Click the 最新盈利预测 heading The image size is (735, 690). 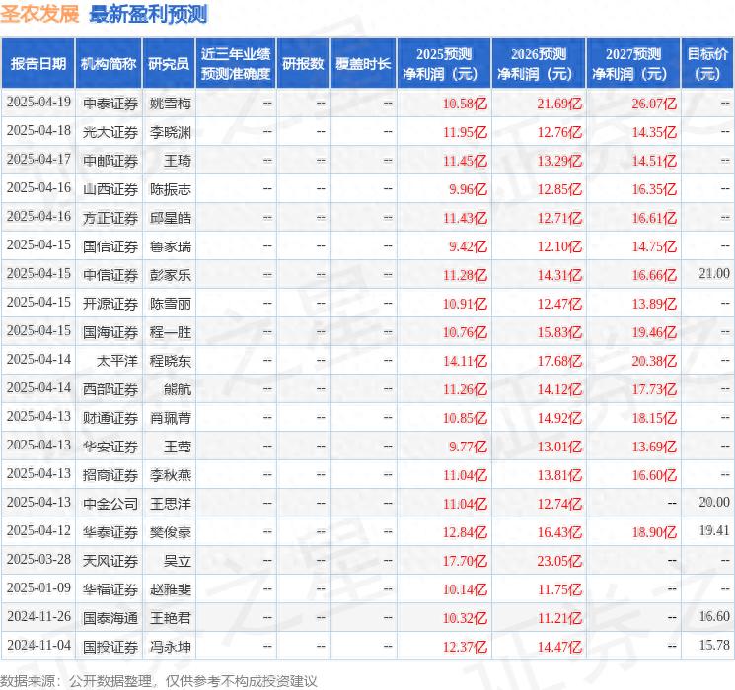[148, 14]
